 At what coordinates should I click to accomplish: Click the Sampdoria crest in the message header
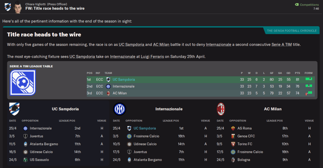coord(7,6)
